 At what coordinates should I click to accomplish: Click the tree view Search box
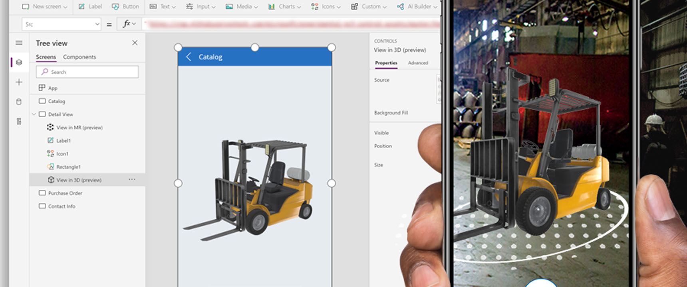point(87,72)
